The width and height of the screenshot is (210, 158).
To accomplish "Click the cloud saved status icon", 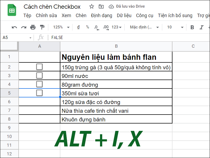I will point(111,6).
